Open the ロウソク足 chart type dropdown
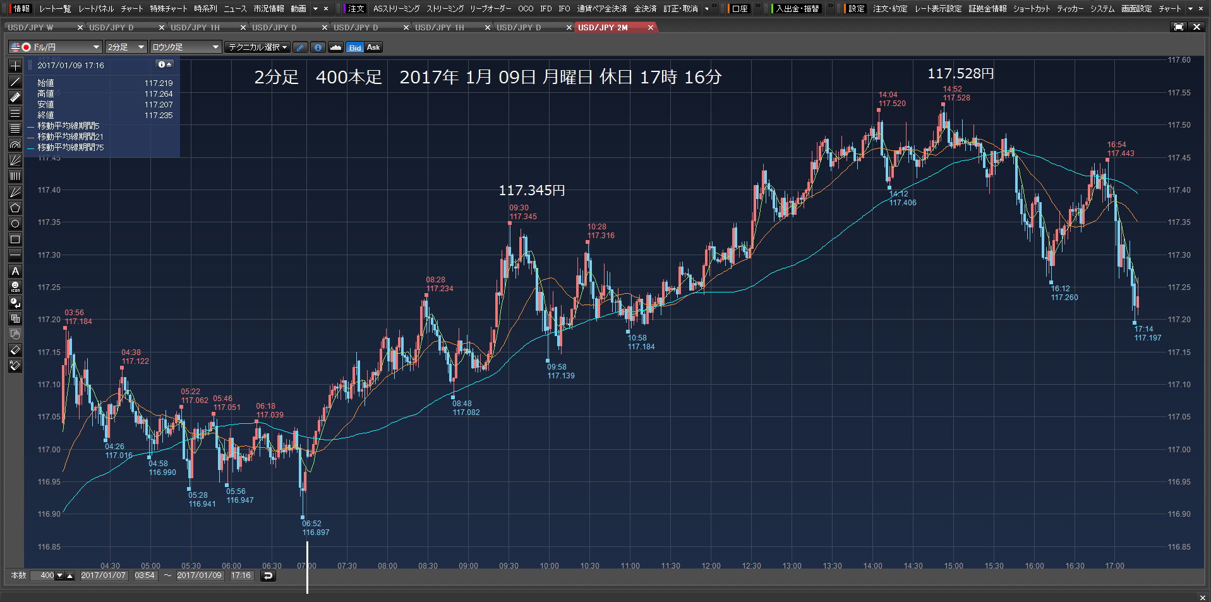This screenshot has height=602, width=1211. coord(186,47)
